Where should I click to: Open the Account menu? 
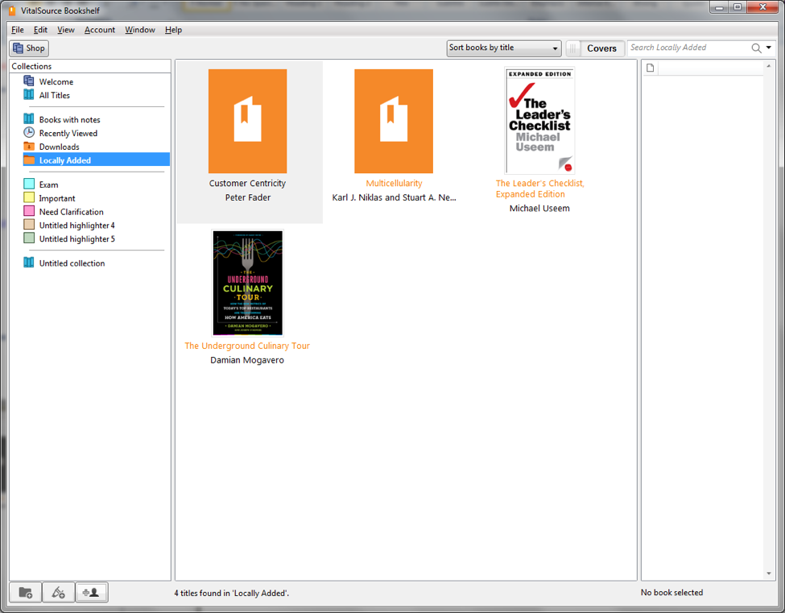(x=100, y=30)
